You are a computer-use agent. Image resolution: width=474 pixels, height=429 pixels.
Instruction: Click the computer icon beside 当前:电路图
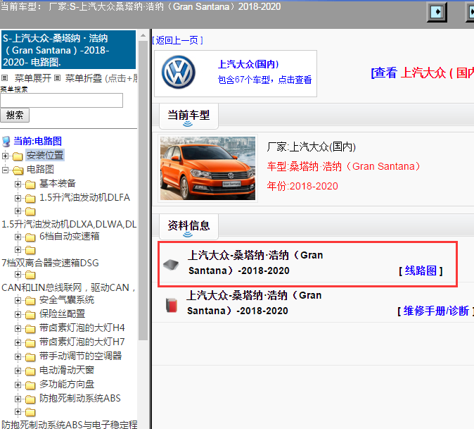click(6, 142)
